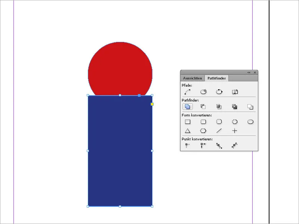This screenshot has height=224, width=299.
Task: Apply Pathfinder Minus Back
Action: [250, 107]
